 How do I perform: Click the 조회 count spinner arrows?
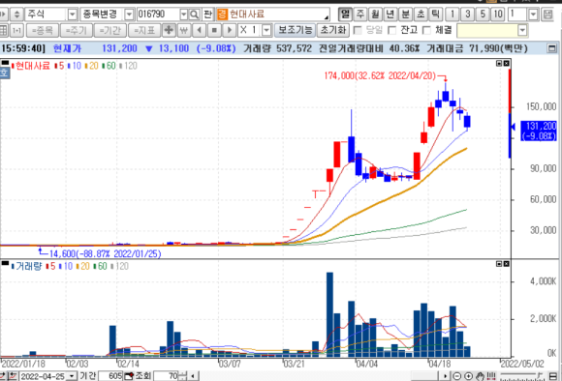[183, 376]
